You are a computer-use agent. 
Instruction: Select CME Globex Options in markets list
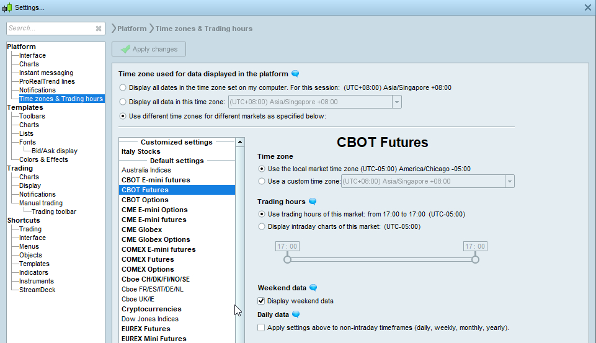[156, 239]
